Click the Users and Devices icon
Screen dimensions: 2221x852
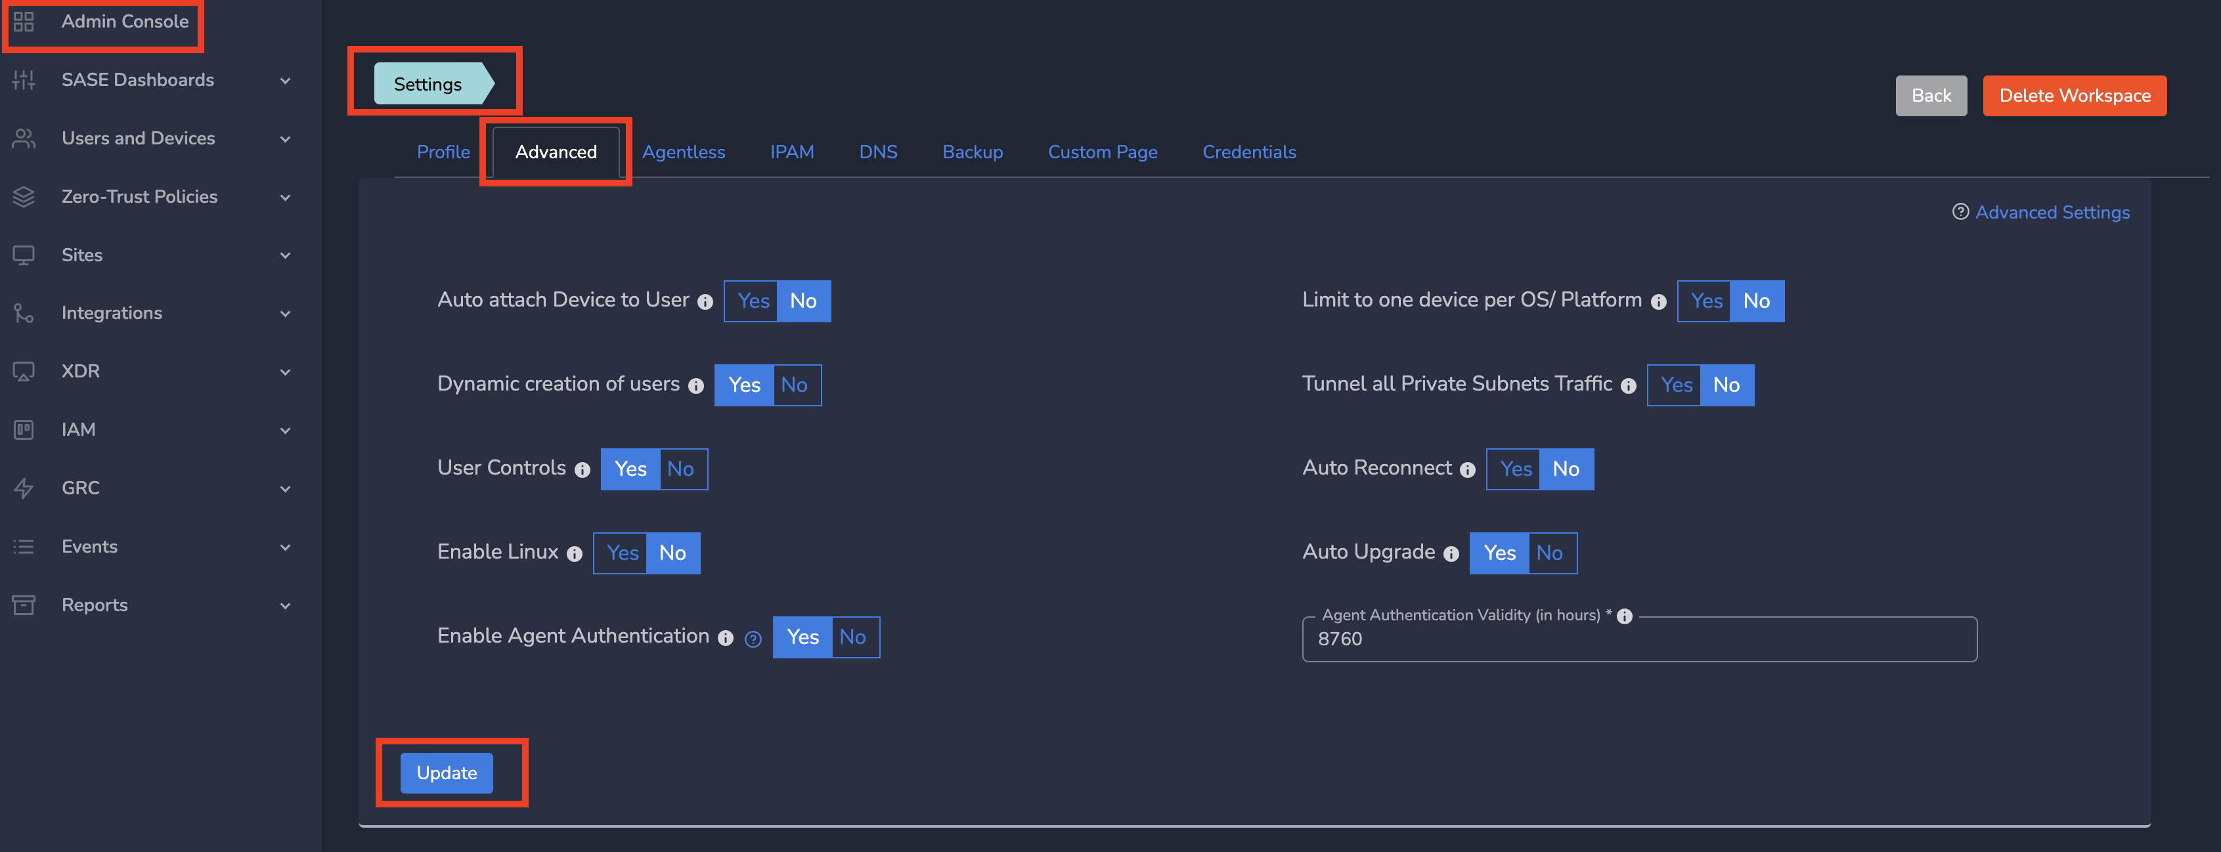pyautogui.click(x=23, y=138)
